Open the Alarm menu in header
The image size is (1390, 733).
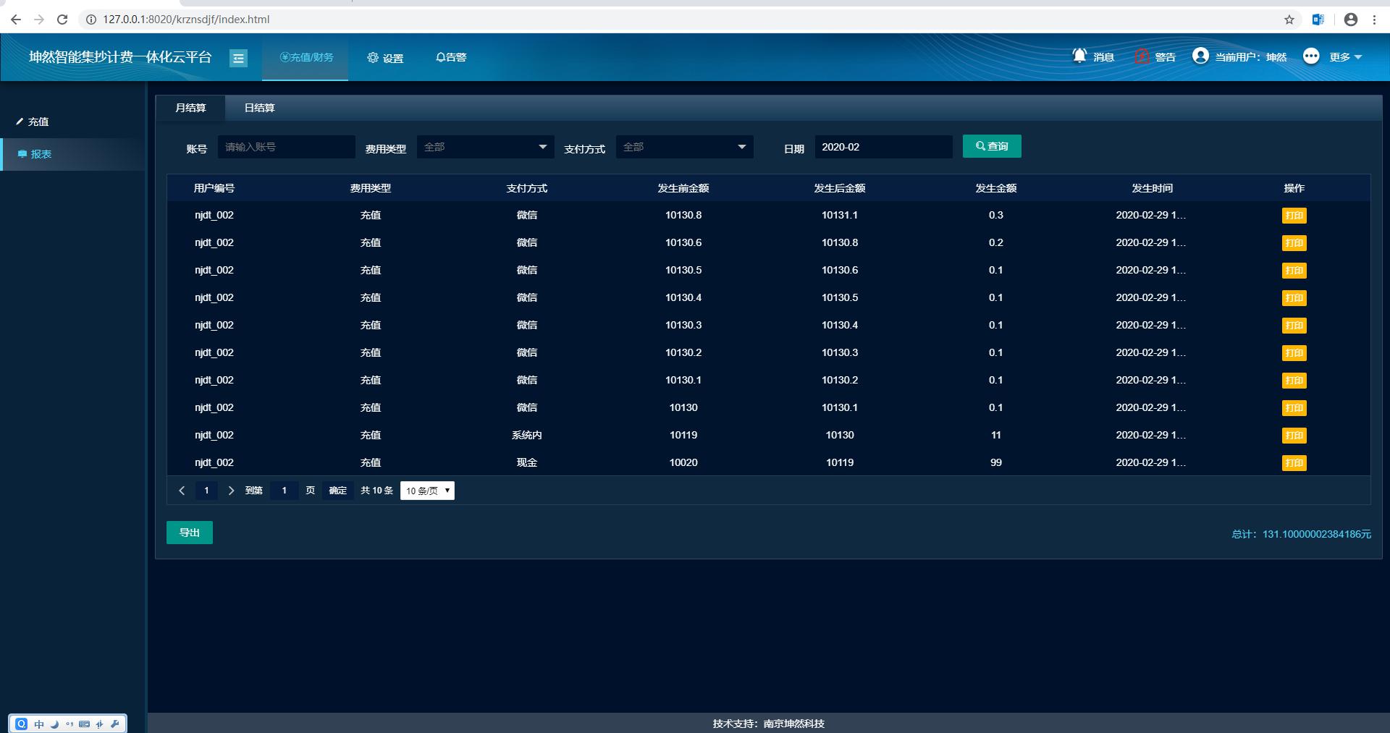pyautogui.click(x=451, y=57)
